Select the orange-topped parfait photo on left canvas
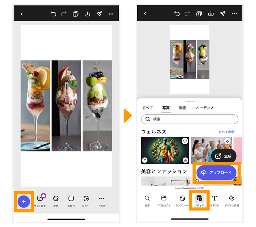256x227 pixels. click(x=35, y=106)
